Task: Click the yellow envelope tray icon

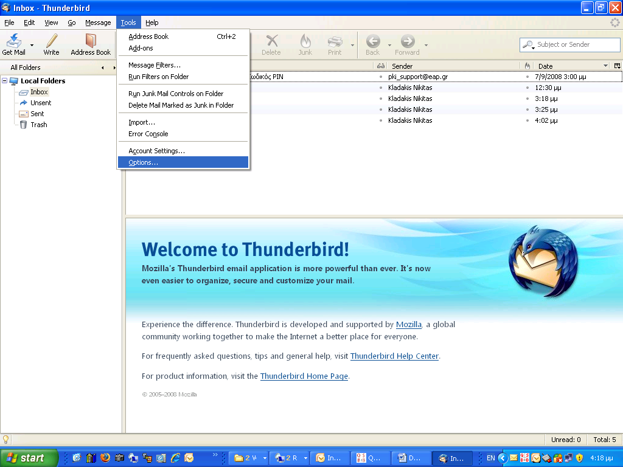Action: (513, 458)
